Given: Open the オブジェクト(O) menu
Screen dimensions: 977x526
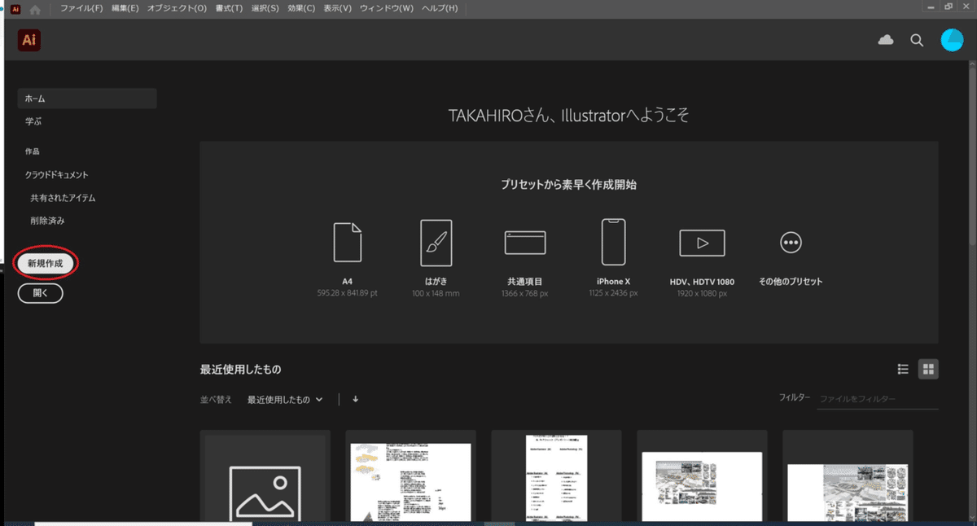Looking at the screenshot, I should (177, 8).
